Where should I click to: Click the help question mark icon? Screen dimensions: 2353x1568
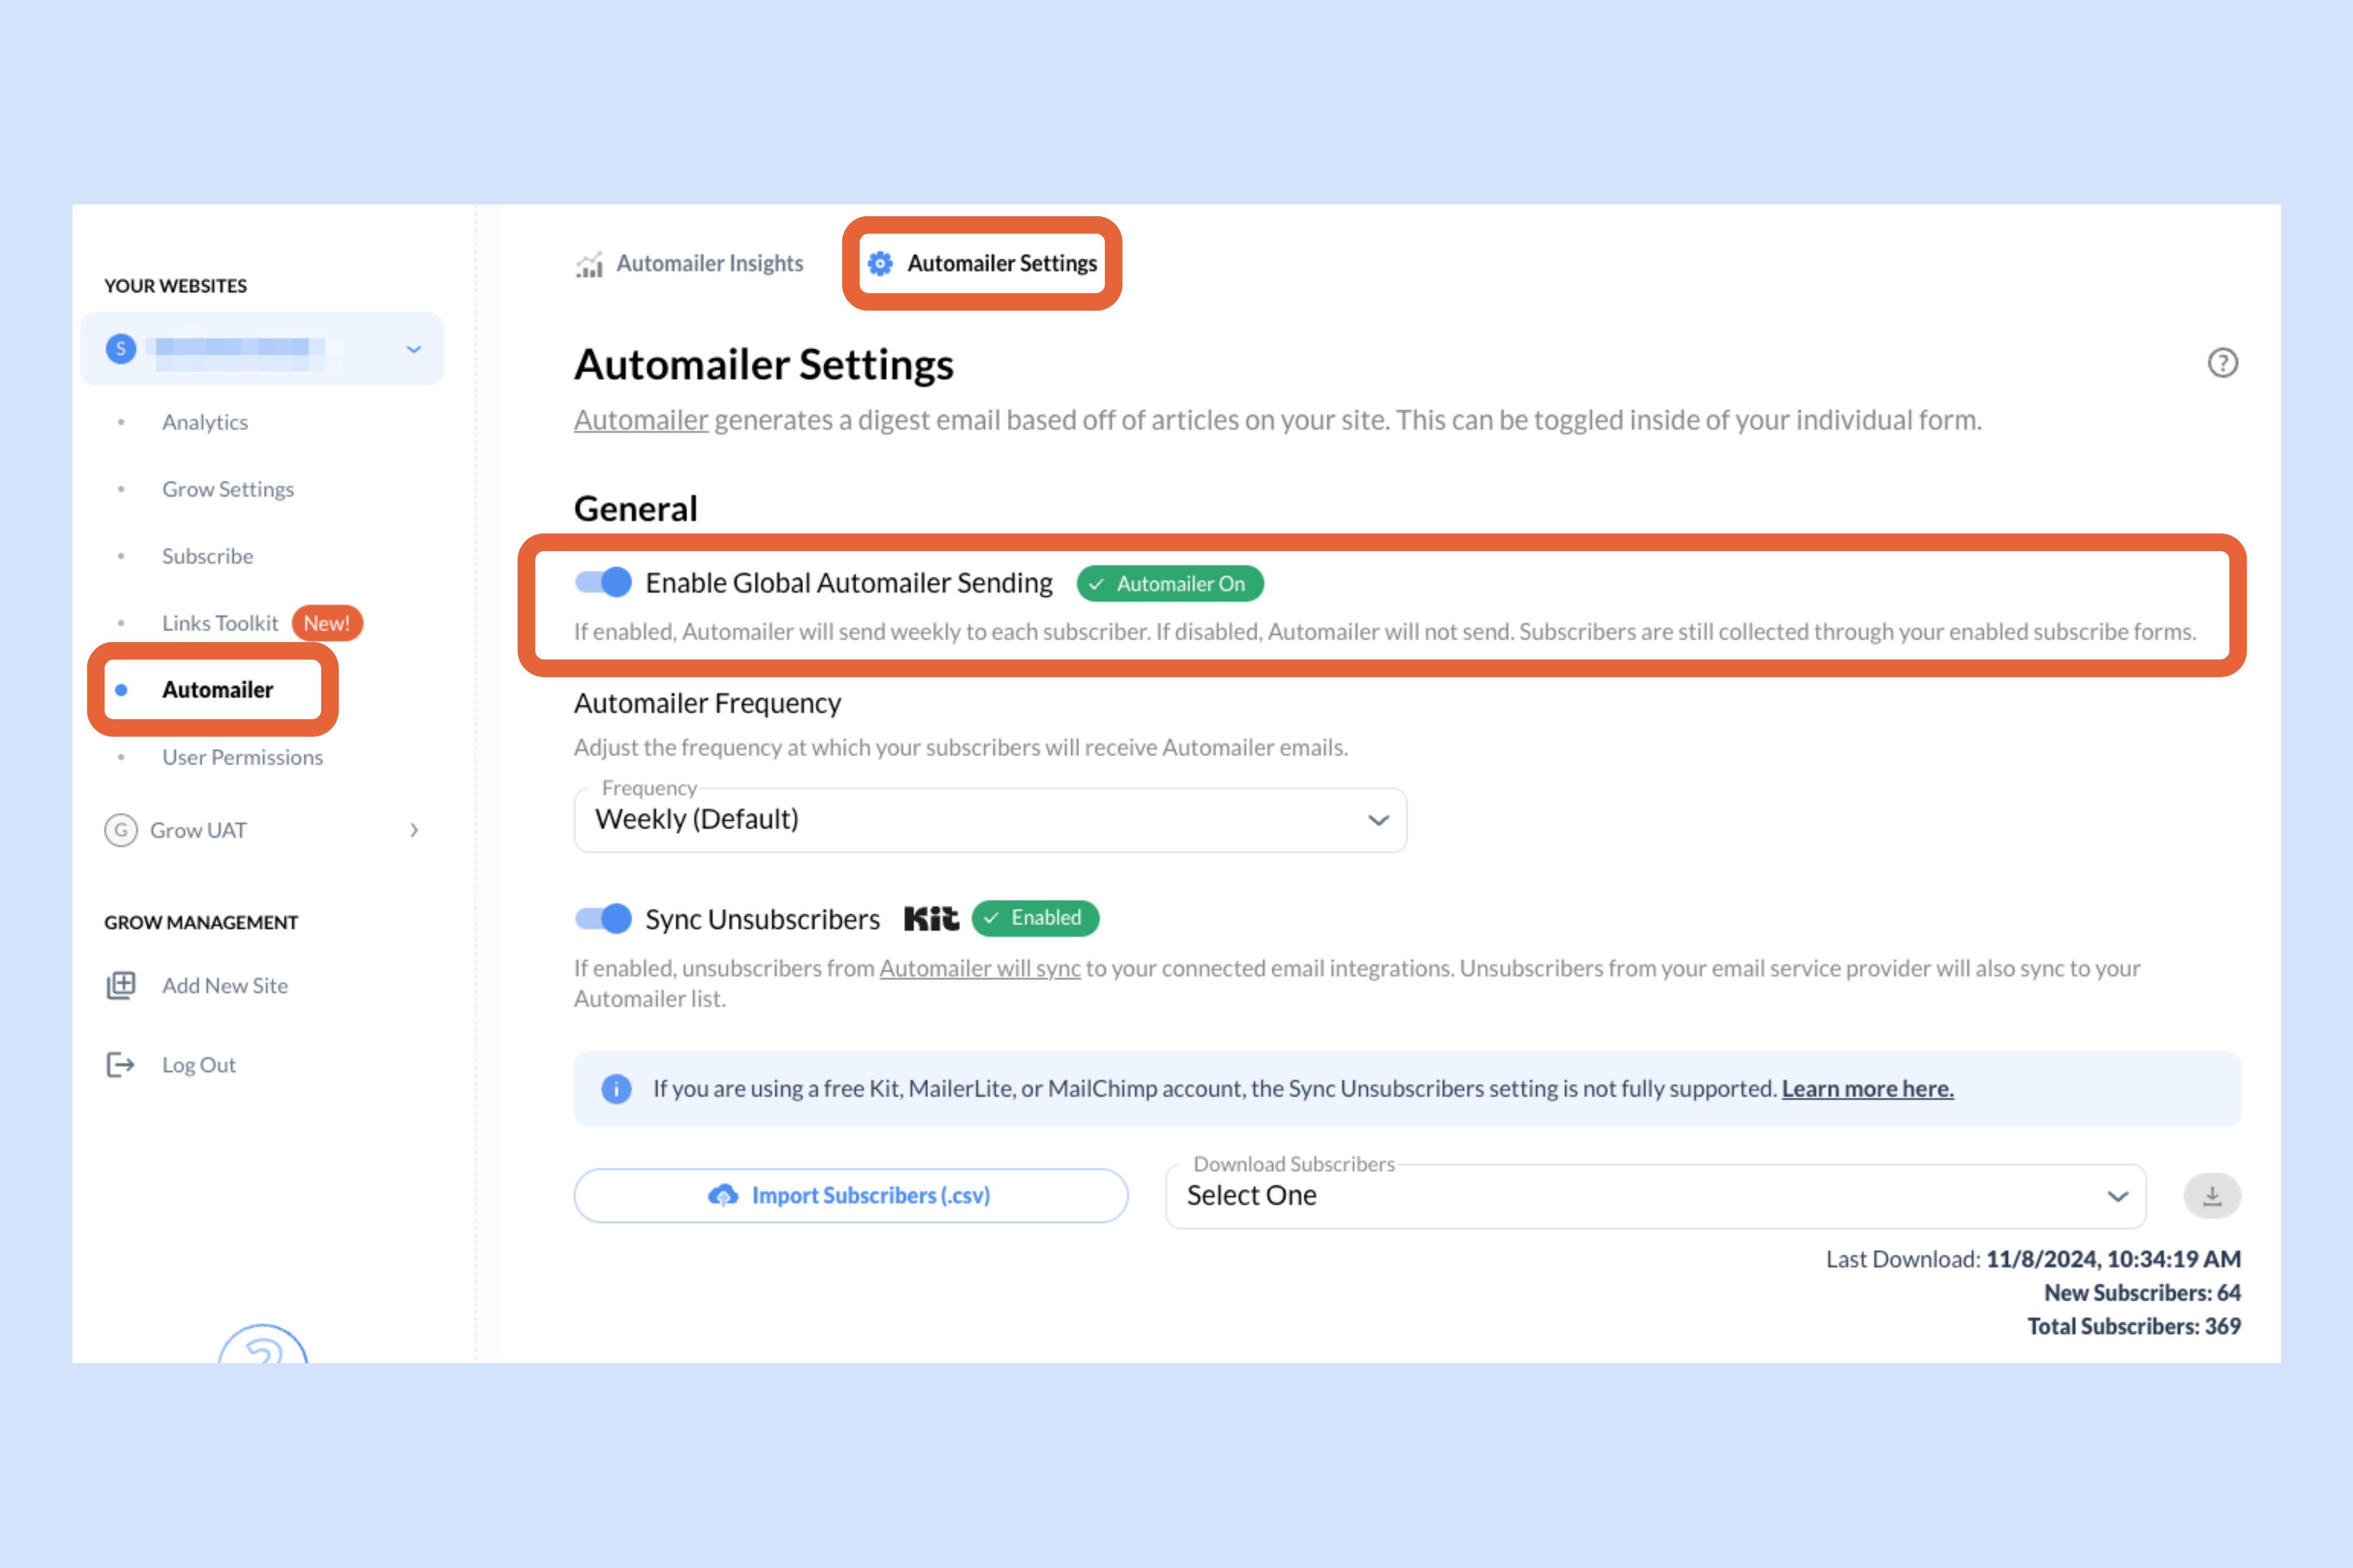pos(2222,363)
